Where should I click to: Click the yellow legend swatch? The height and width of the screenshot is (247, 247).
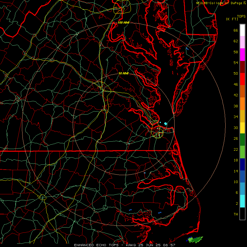242,128
